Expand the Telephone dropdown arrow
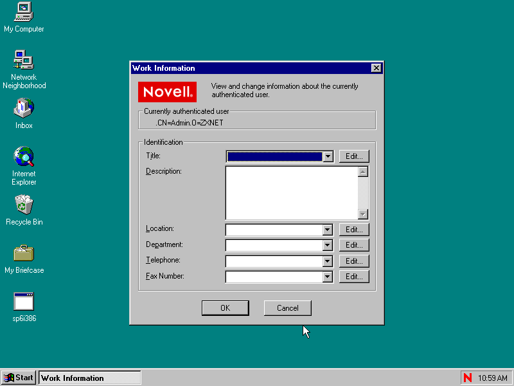Image resolution: width=514 pixels, height=386 pixels. coord(327,261)
